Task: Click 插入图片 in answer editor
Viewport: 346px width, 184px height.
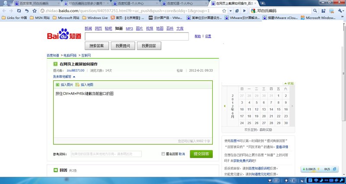Action: pyautogui.click(x=64, y=85)
